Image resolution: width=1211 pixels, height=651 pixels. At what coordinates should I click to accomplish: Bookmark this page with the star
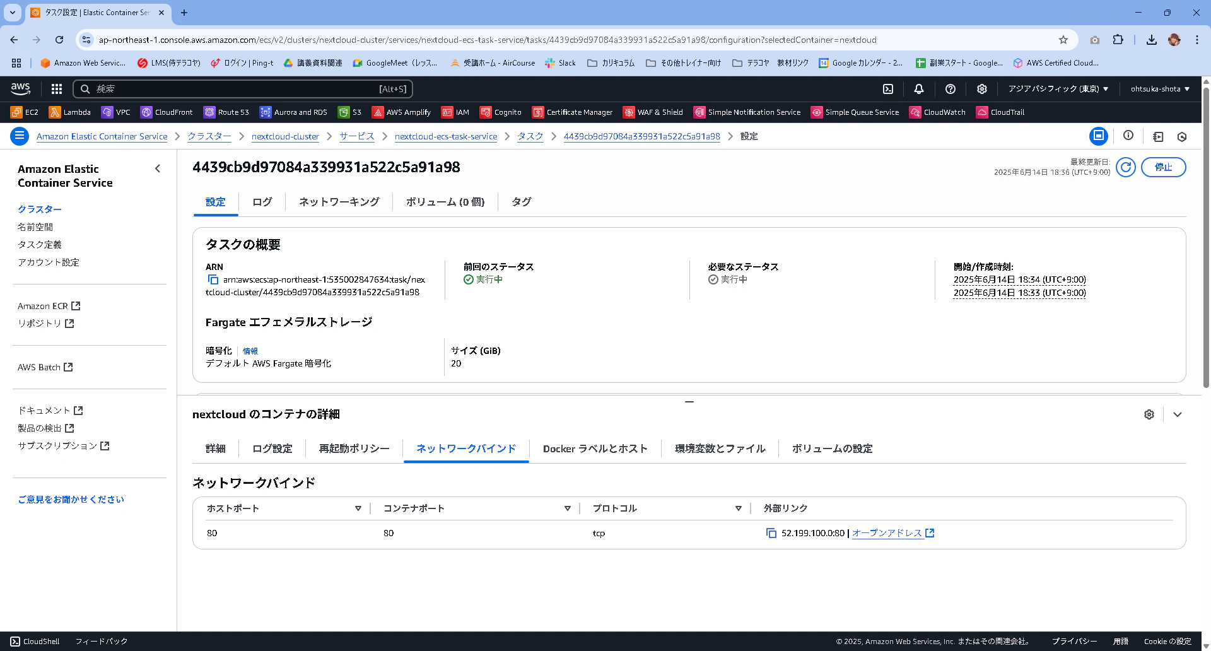[x=1063, y=40]
